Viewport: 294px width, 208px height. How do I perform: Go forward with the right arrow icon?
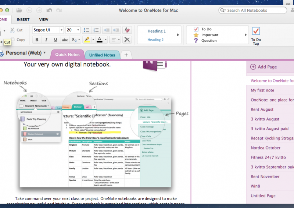click(x=39, y=10)
